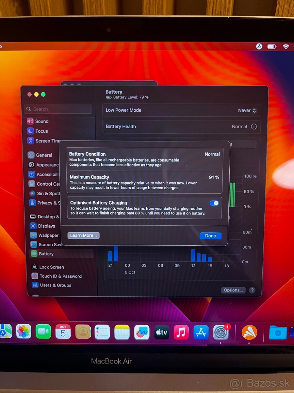Select Lock Screen in sidebar
Viewport: 294px width, 393px height.
click(51, 267)
